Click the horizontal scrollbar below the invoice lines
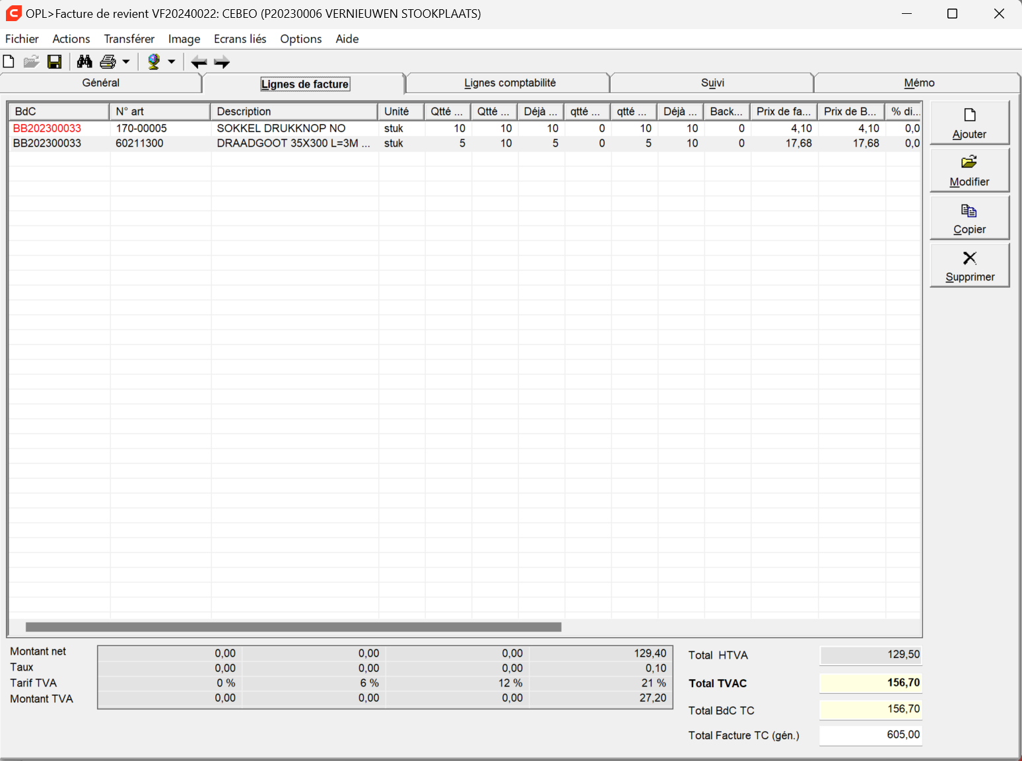 coord(293,627)
